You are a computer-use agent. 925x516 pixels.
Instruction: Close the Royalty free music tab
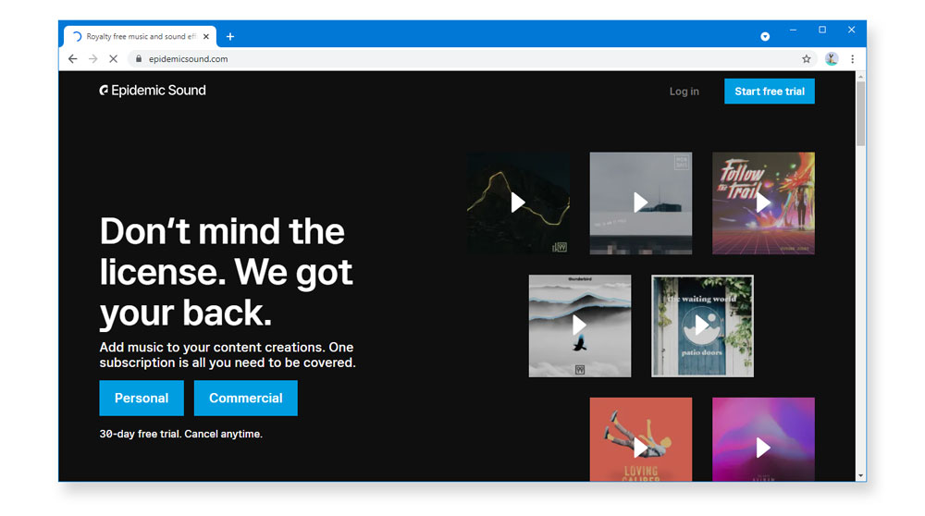tap(206, 37)
